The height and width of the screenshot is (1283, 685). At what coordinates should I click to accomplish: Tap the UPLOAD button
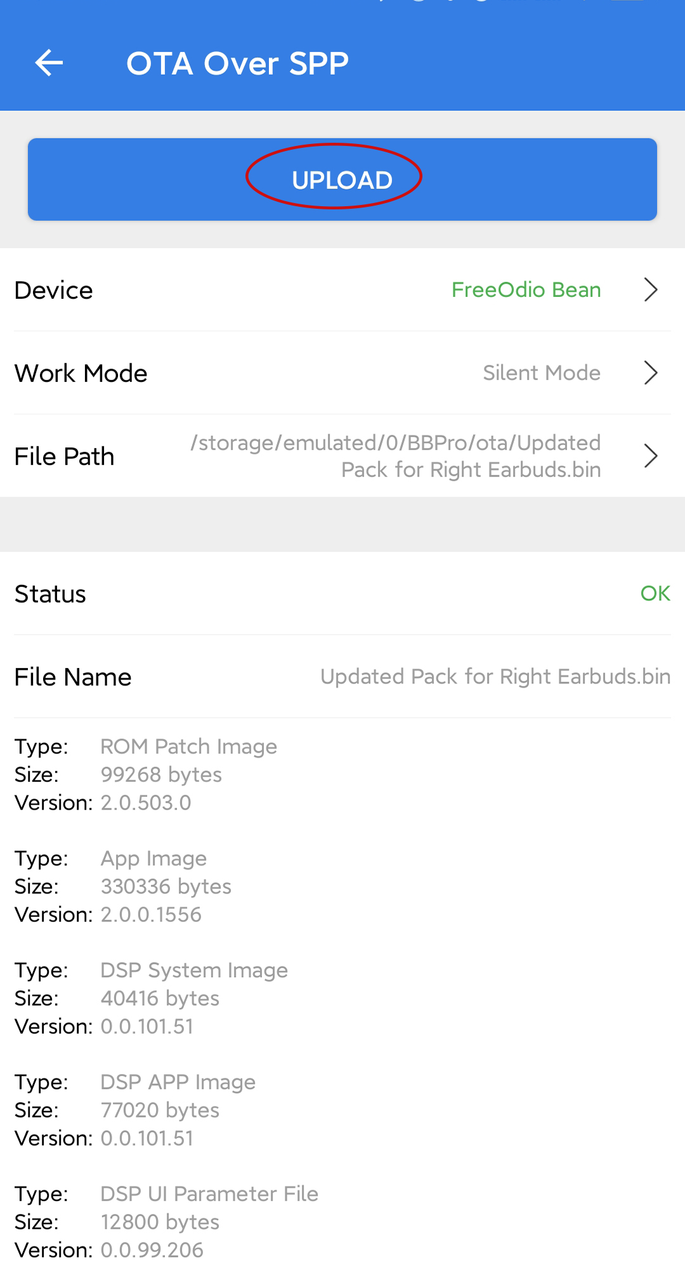[342, 180]
